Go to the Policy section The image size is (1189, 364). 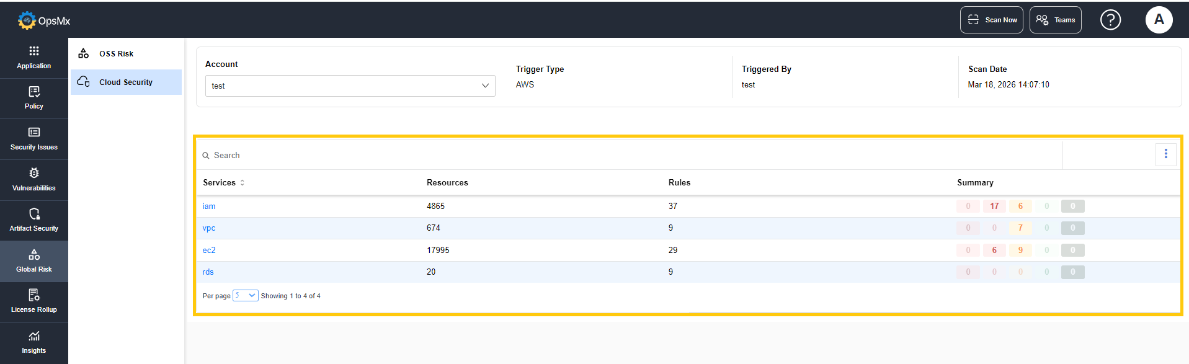(33, 98)
